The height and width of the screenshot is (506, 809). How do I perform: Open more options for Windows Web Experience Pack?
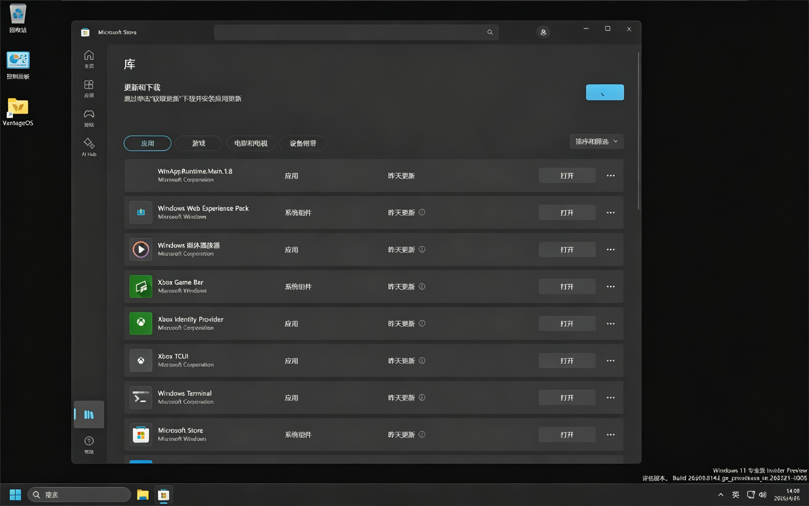tap(611, 213)
